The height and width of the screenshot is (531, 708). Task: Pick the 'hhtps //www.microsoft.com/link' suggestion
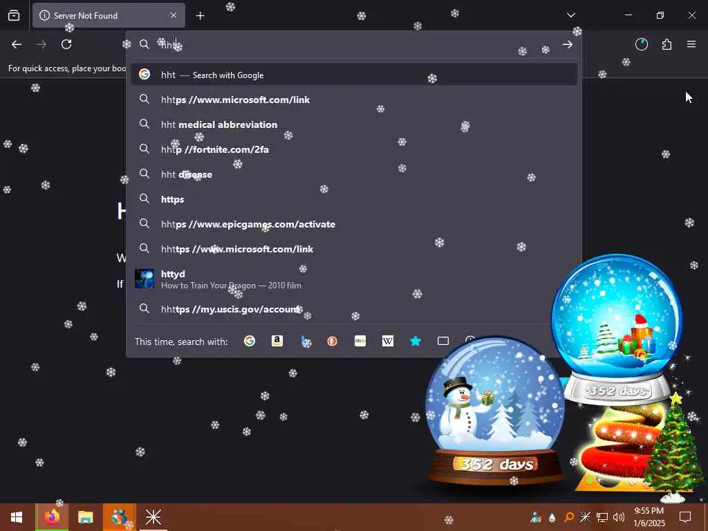[x=353, y=100]
